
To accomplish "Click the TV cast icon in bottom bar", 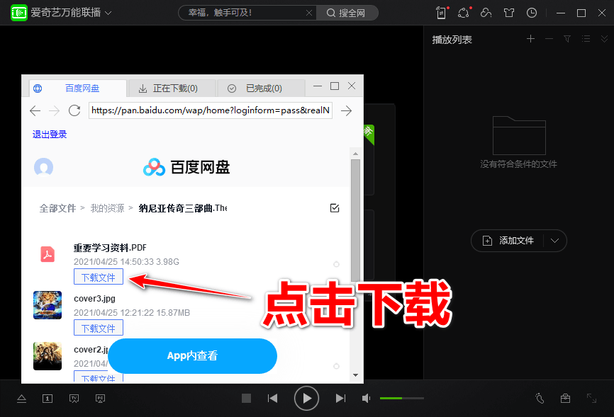I will point(74,399).
